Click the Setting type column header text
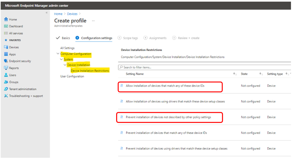 pyautogui.click(x=275, y=74)
